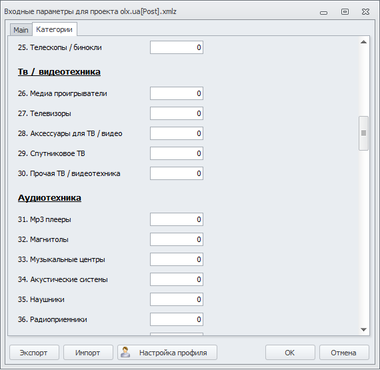Focus the Телевизоры value field

click(177, 113)
